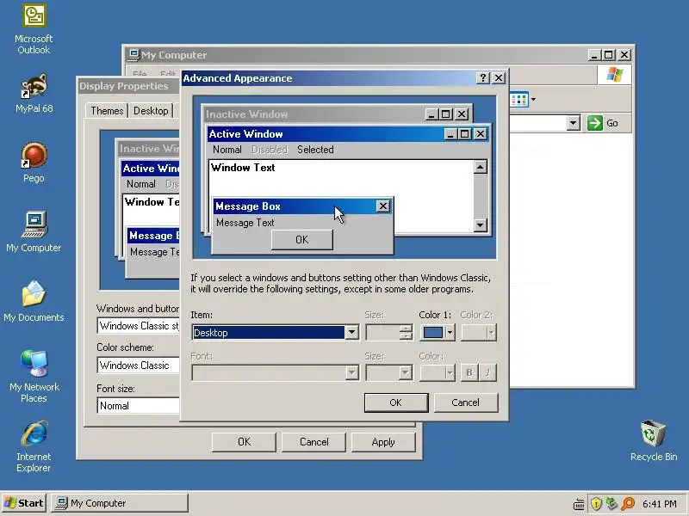Click Apply in Display Properties
The height and width of the screenshot is (516, 689).
click(383, 442)
